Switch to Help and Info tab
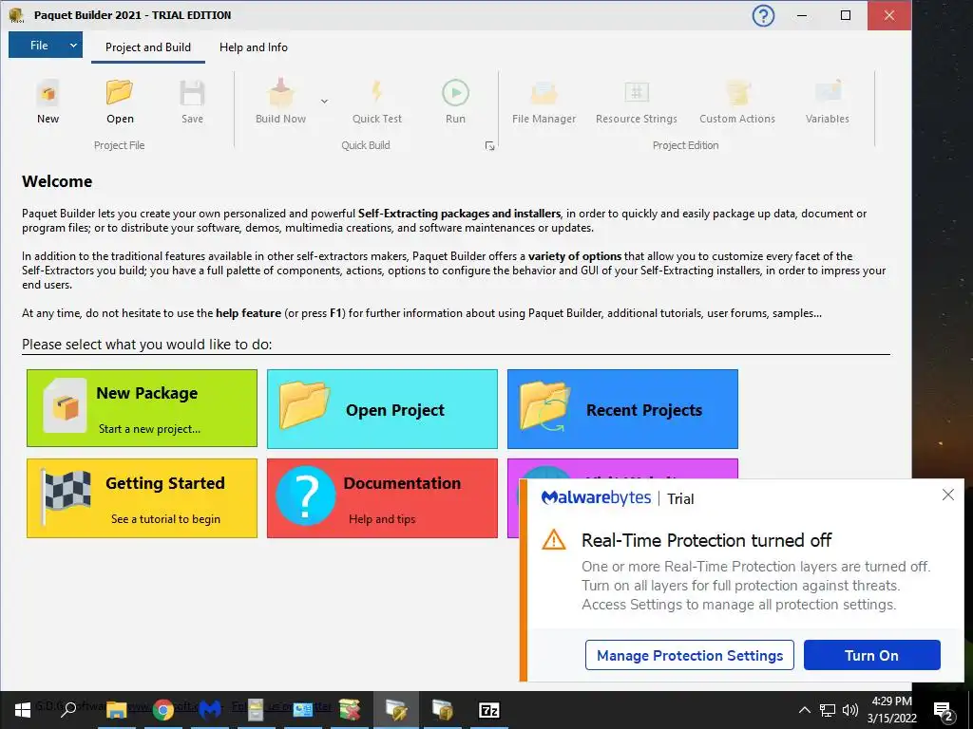 pos(253,47)
